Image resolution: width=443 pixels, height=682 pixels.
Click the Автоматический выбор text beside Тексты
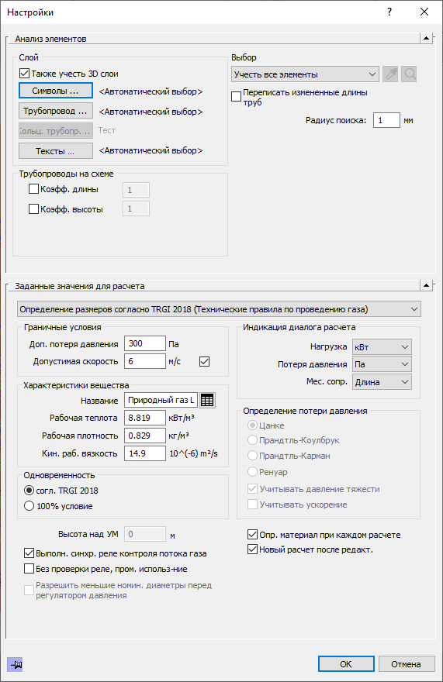point(151,150)
